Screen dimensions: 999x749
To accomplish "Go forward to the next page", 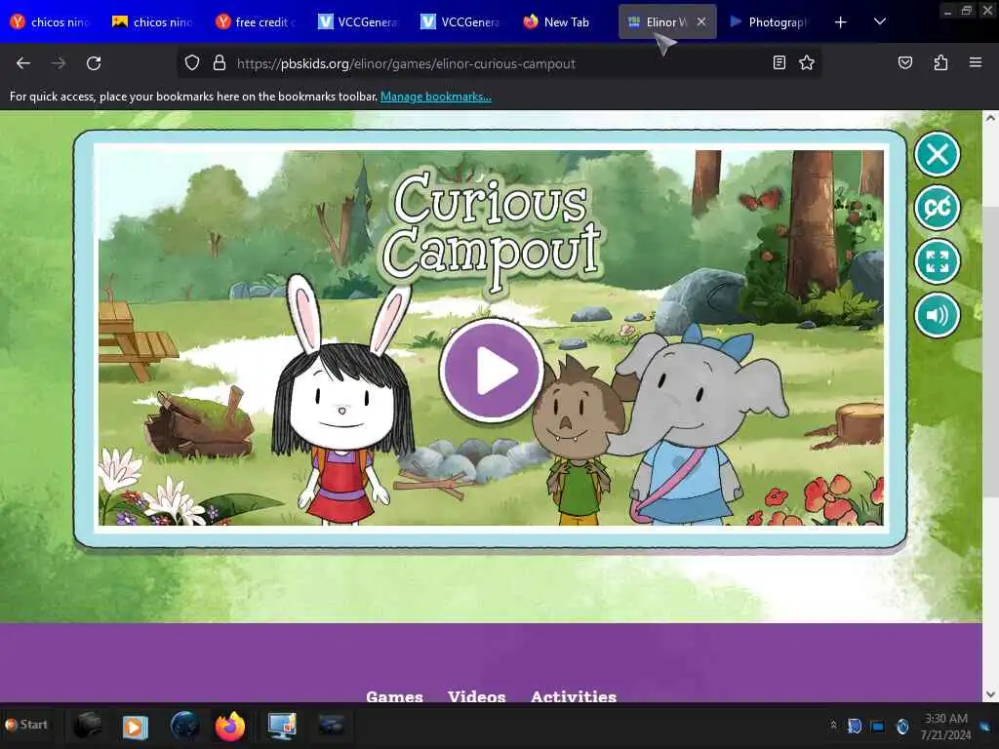I will [x=58, y=63].
